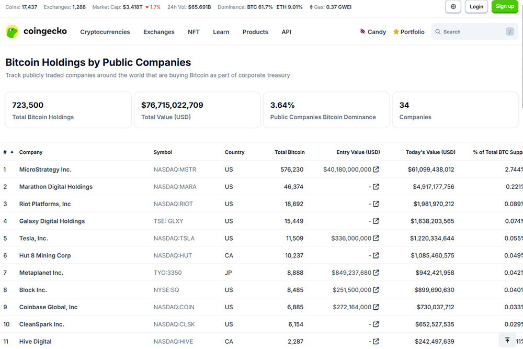The image size is (523, 349).
Task: Open the NFT menu
Action: pyautogui.click(x=194, y=32)
